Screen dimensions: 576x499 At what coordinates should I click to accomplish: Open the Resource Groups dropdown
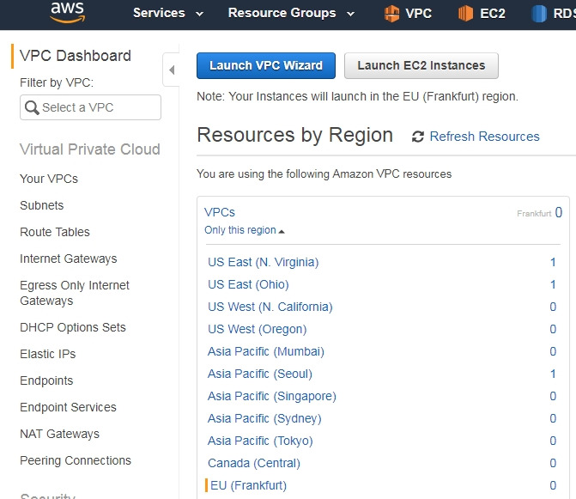click(x=291, y=13)
